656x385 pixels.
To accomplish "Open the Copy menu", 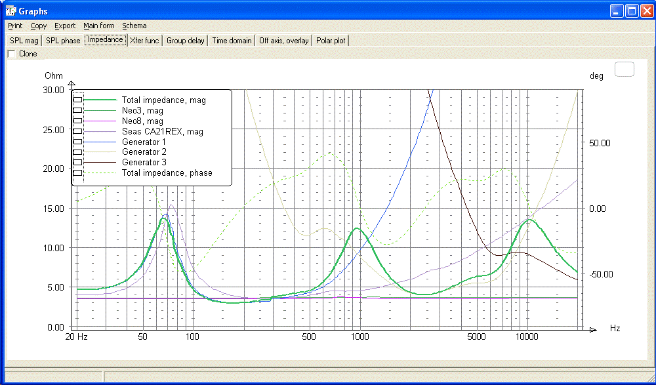I will click(x=39, y=26).
